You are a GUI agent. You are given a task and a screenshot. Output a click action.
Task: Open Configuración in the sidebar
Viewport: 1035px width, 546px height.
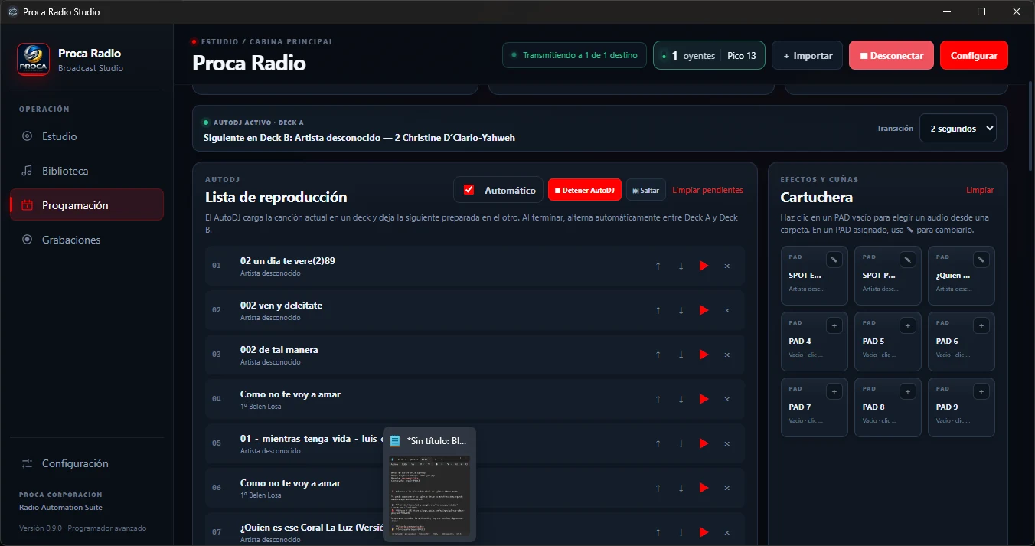click(87, 463)
